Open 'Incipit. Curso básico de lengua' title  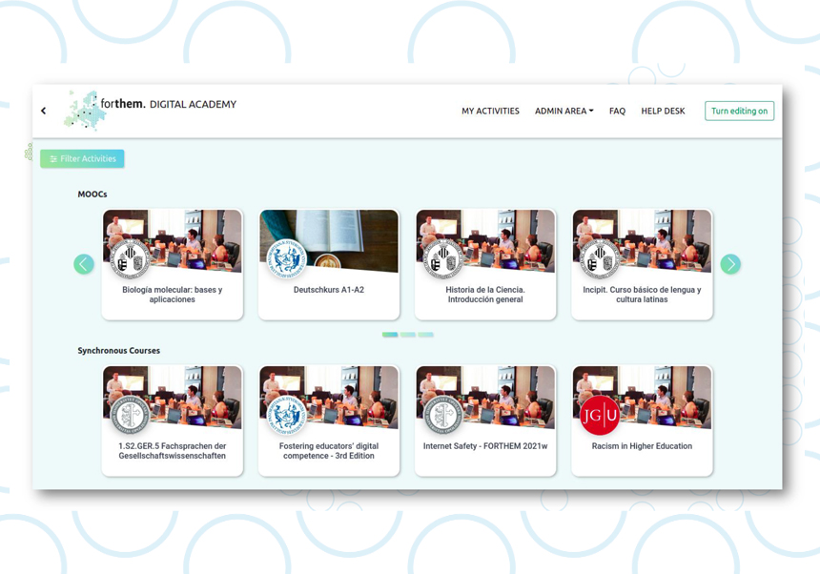tap(642, 295)
